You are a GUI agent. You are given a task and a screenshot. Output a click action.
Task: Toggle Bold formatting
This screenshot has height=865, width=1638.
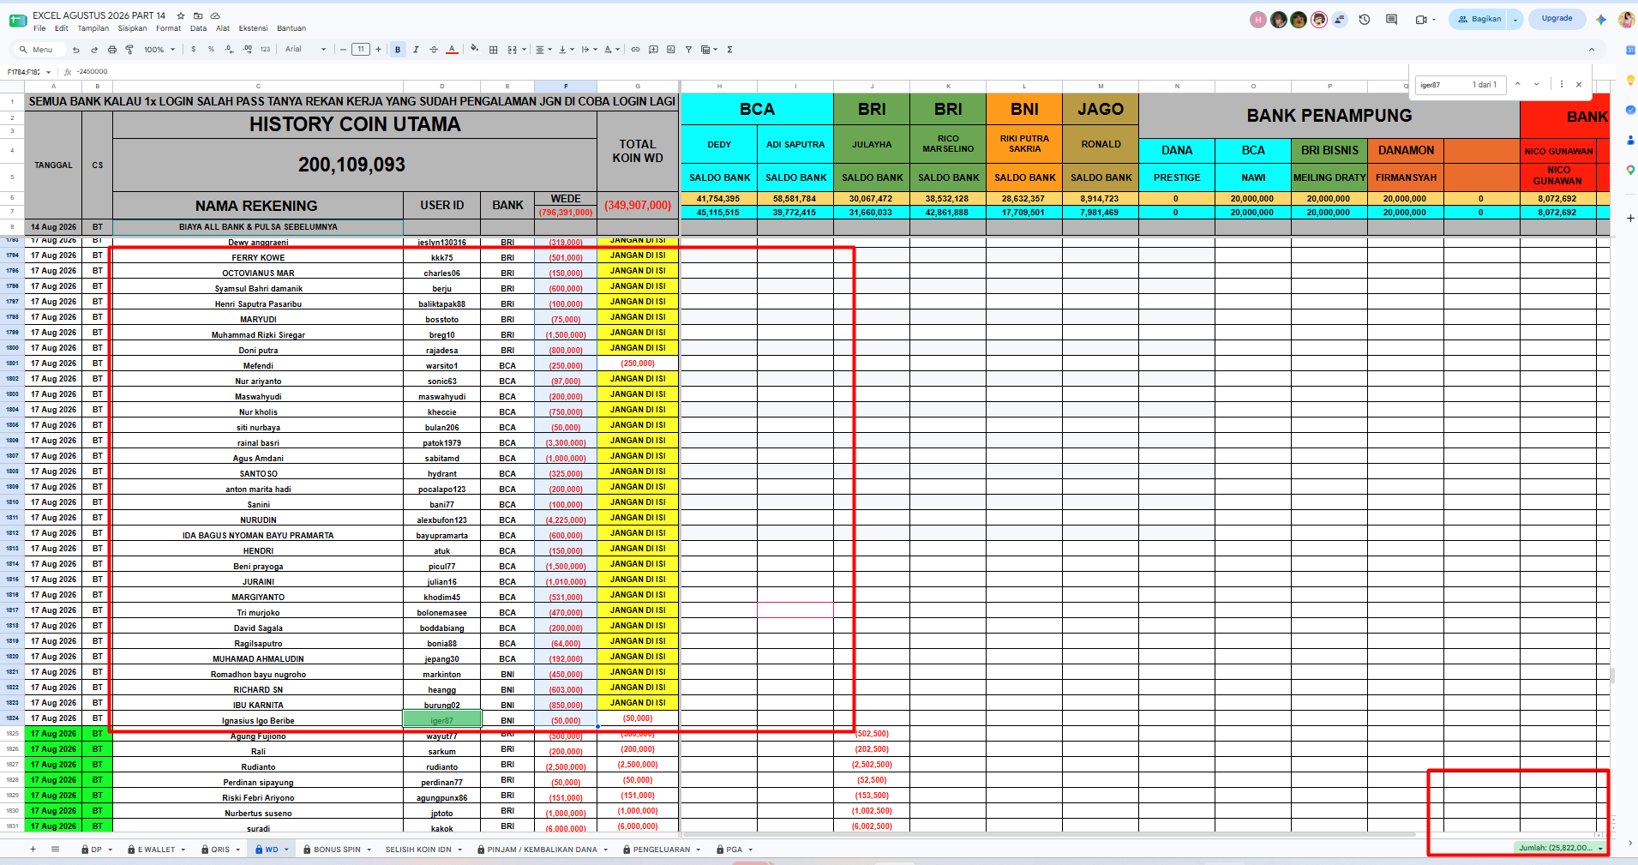[x=398, y=50]
